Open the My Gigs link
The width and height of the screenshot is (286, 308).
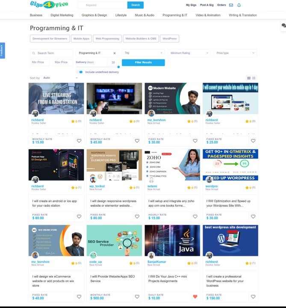point(191,5)
